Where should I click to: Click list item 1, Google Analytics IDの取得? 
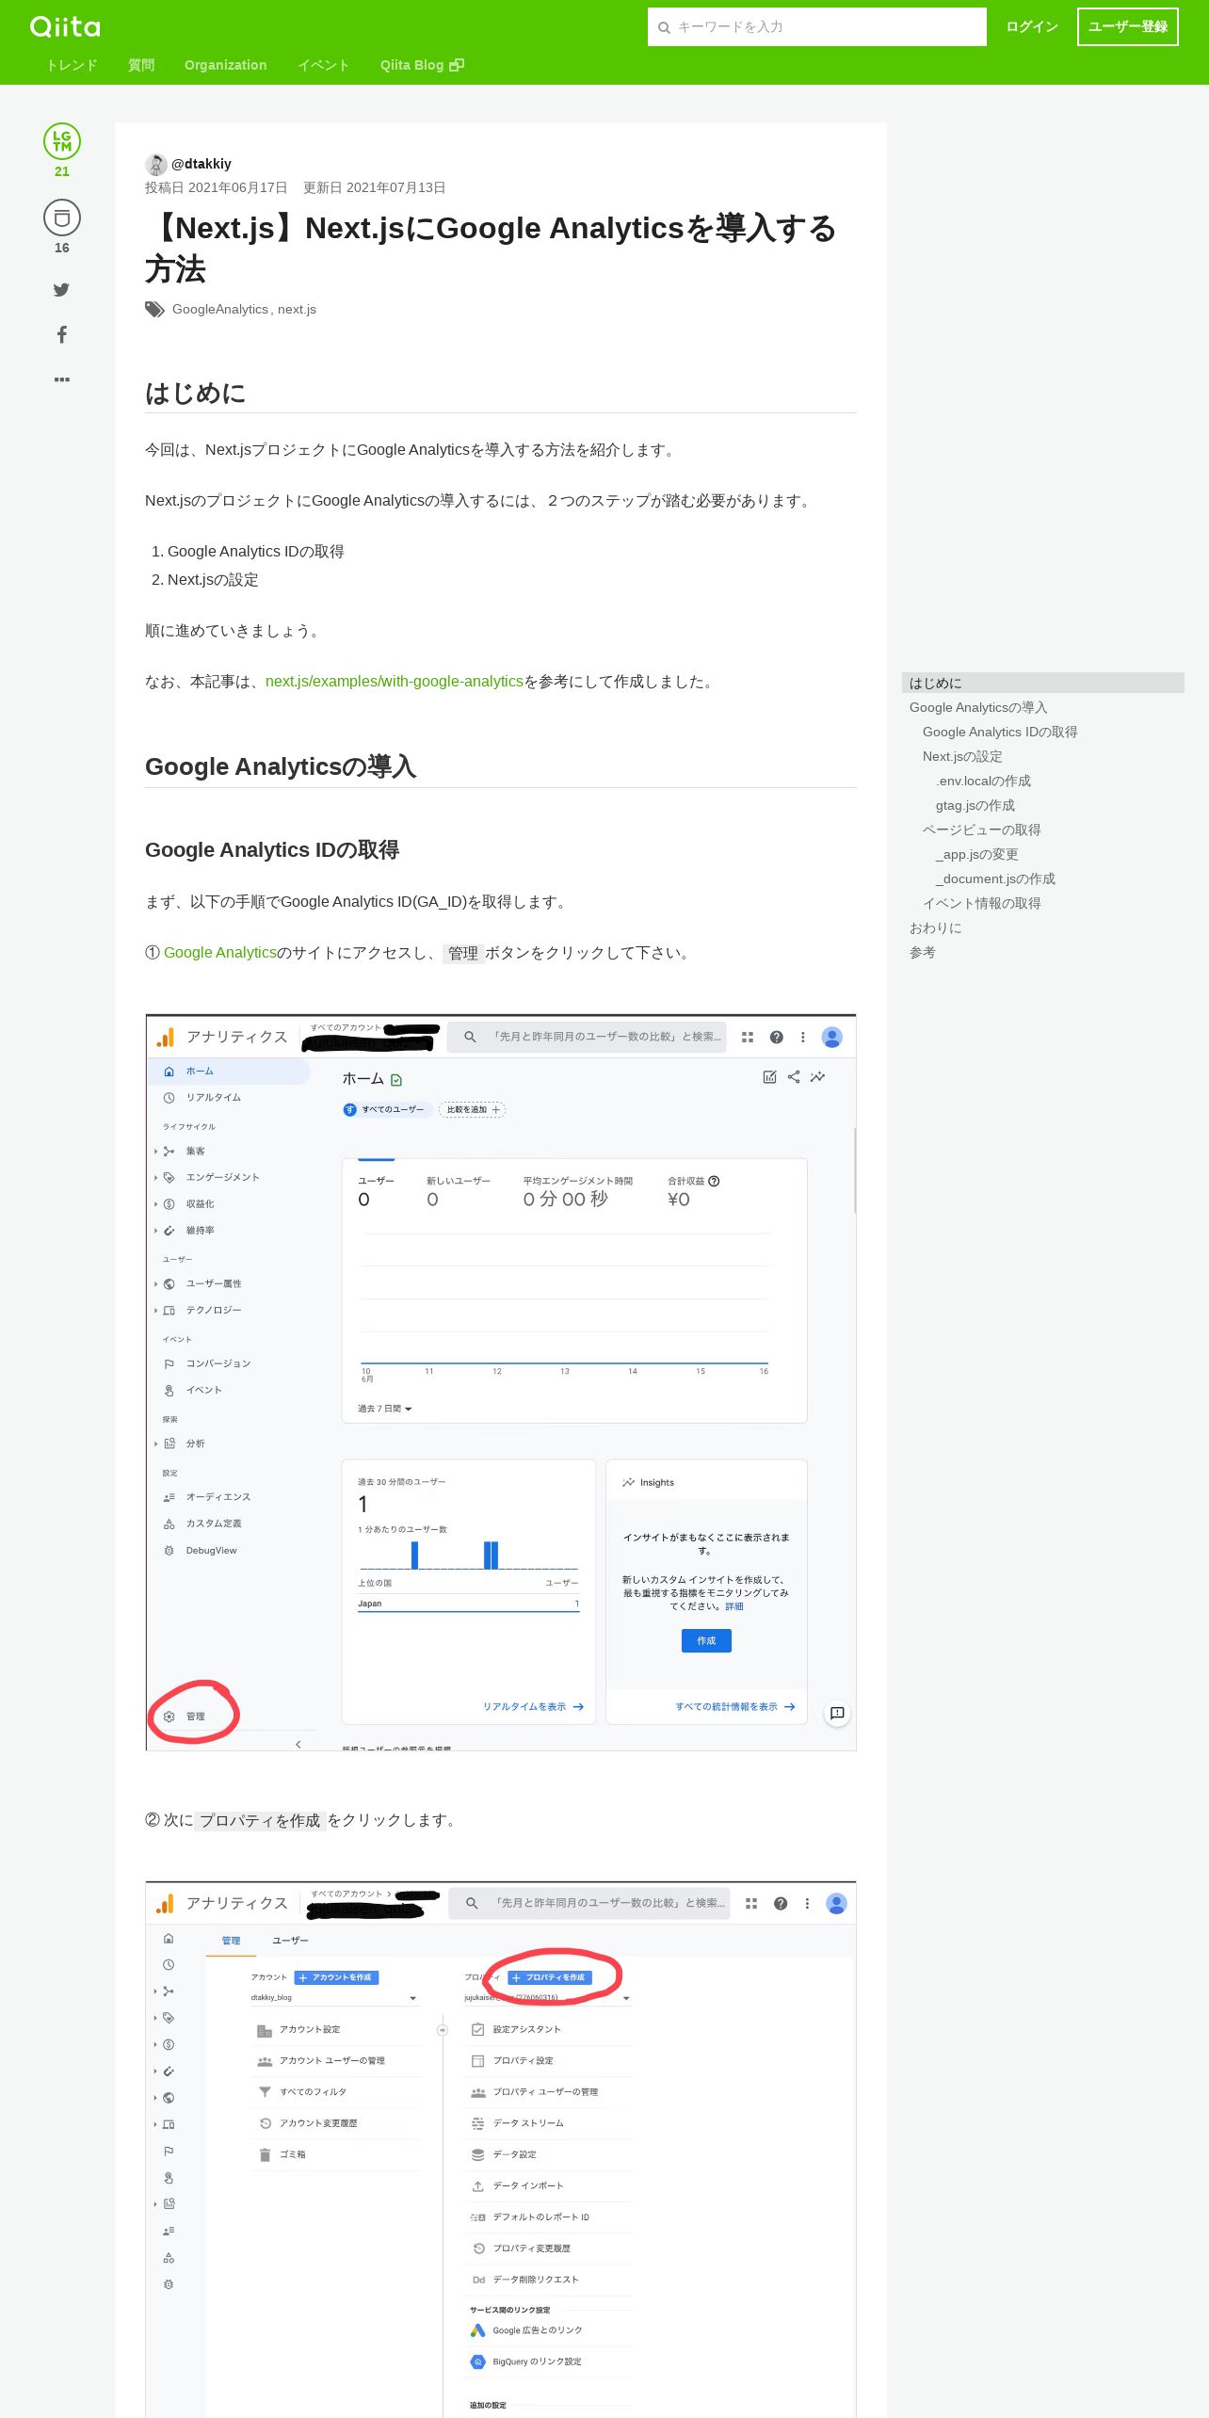pyautogui.click(x=256, y=552)
